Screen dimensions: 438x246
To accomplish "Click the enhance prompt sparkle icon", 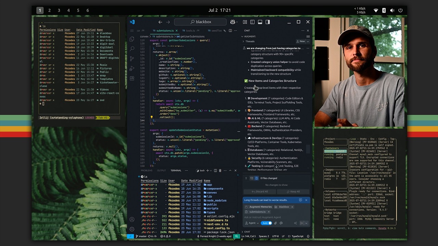I will tap(295, 223).
